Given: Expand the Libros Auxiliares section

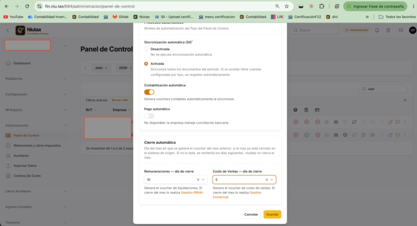Looking at the screenshot, I should (x=36, y=191).
